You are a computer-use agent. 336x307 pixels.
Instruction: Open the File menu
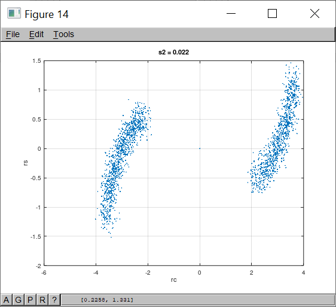(x=13, y=34)
